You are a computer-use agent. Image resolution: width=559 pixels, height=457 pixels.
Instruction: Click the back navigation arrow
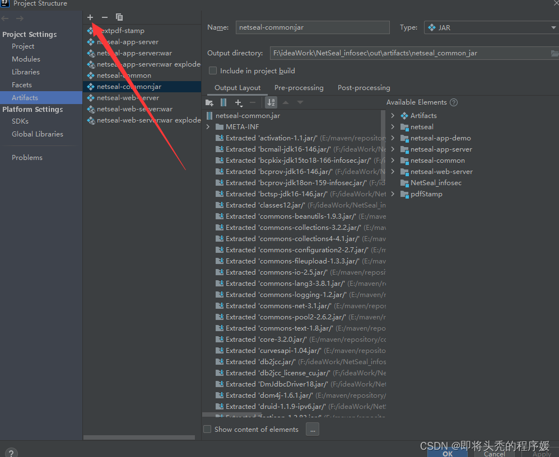[x=5, y=18]
